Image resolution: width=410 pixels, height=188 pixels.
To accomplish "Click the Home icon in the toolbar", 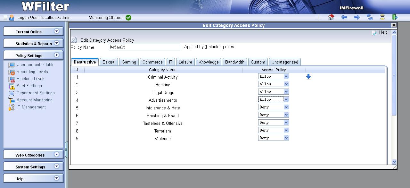I will 331,17.
